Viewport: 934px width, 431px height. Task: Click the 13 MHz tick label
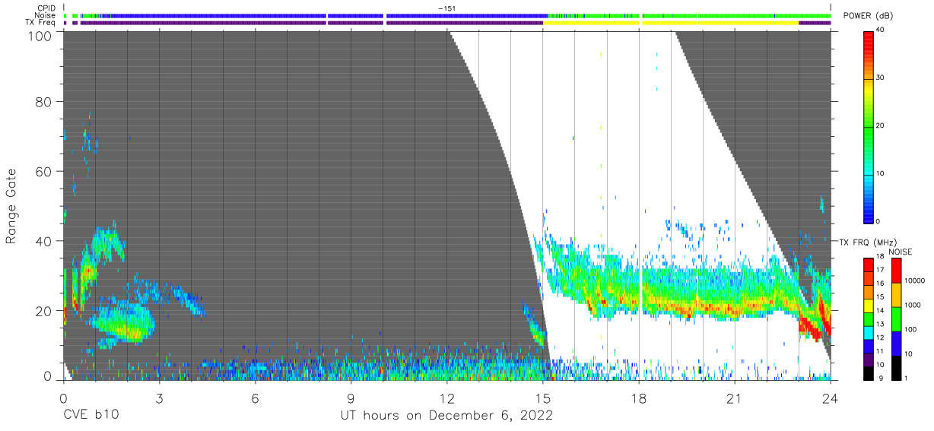pyautogui.click(x=882, y=324)
